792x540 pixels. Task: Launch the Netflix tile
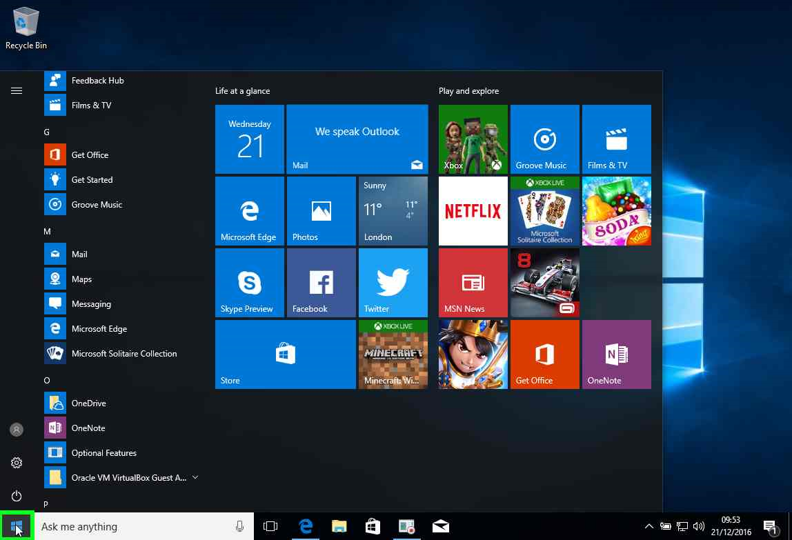tap(473, 210)
